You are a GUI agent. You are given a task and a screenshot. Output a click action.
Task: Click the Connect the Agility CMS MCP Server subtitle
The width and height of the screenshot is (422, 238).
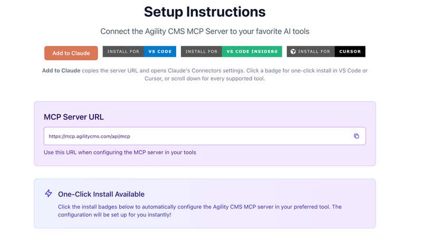[x=205, y=32]
